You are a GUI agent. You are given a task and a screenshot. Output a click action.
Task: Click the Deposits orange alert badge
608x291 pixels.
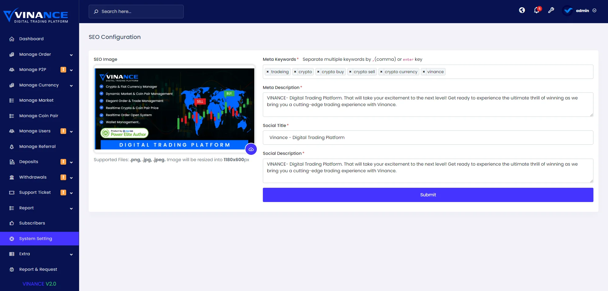pyautogui.click(x=63, y=162)
